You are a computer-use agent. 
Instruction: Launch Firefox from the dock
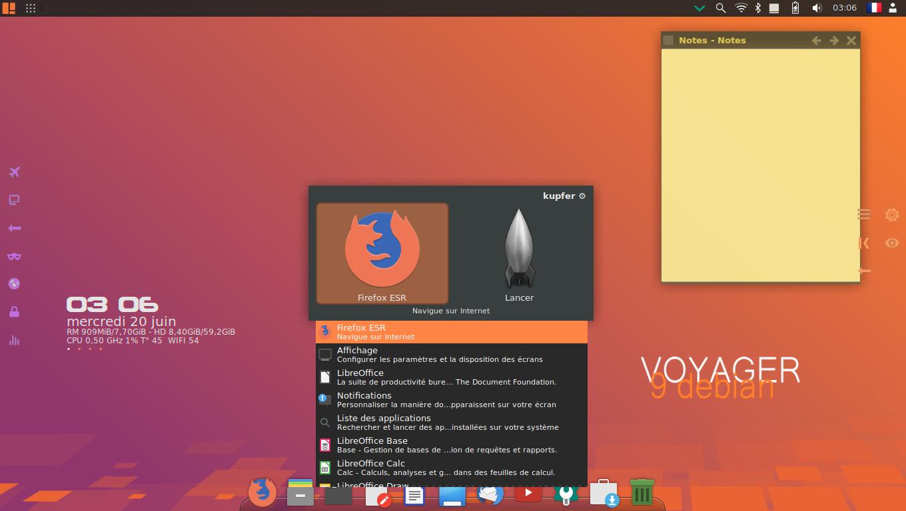[x=262, y=493]
